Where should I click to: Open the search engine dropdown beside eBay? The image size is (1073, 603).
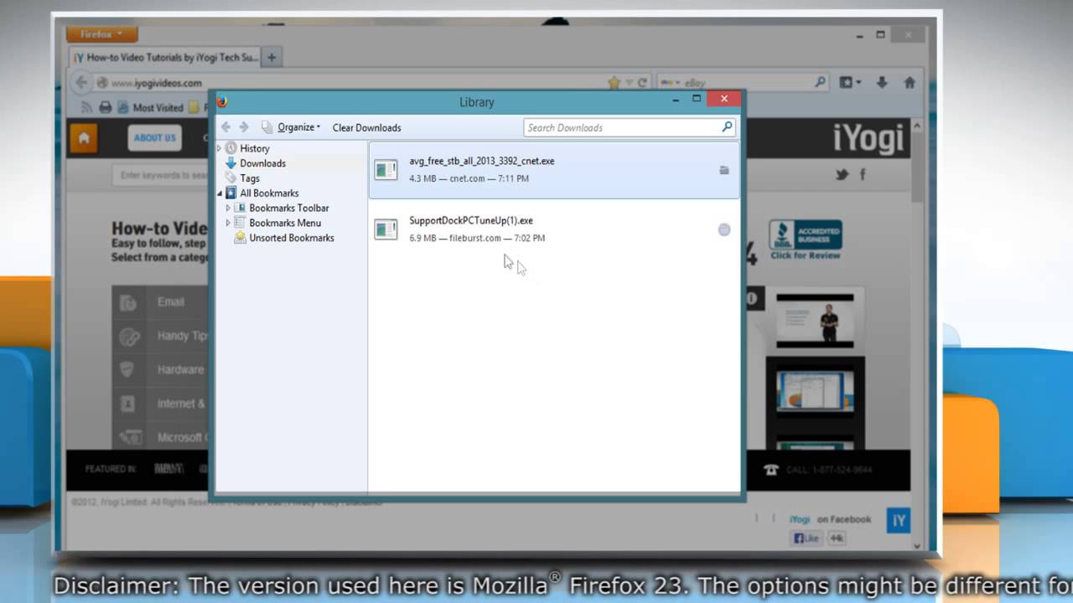(671, 83)
